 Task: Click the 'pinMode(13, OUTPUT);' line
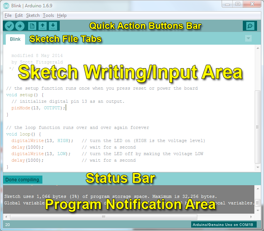[x=38, y=108]
